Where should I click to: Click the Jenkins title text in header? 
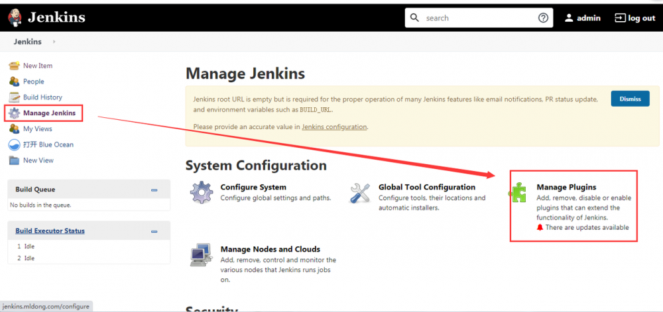point(56,18)
